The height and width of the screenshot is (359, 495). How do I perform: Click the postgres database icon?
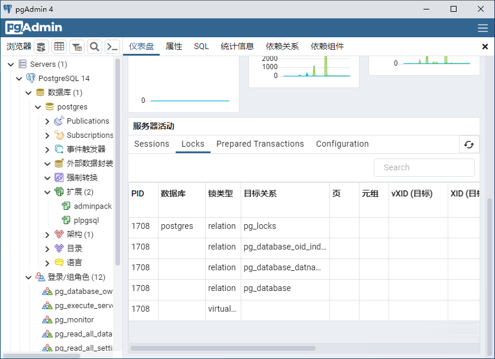[x=50, y=106]
